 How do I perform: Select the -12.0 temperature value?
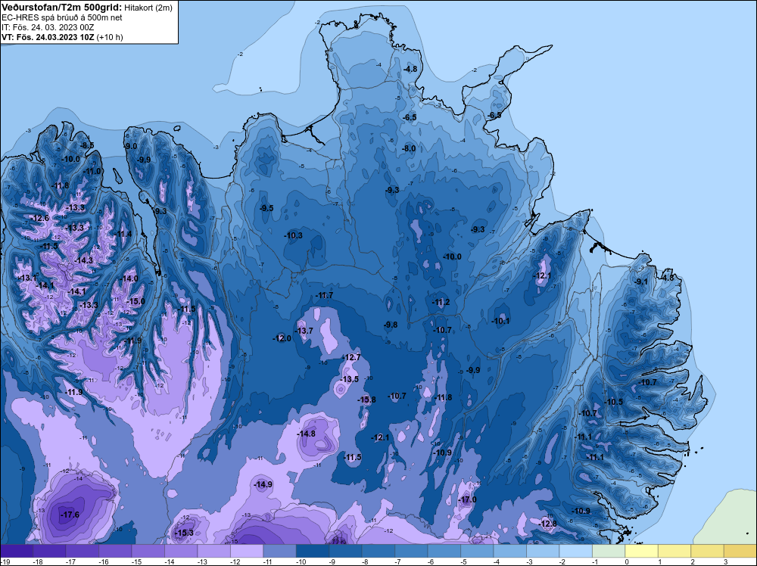point(282,339)
